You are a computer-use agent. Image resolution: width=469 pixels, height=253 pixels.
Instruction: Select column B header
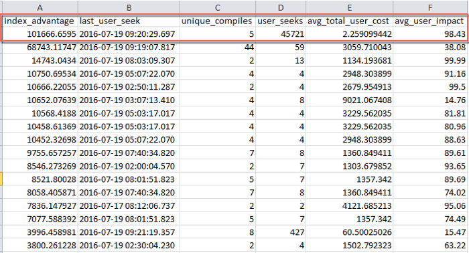tap(129, 7)
